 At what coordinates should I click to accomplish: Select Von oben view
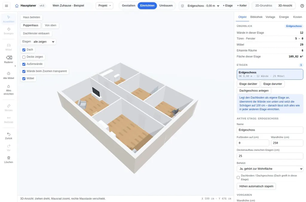[x=51, y=25]
